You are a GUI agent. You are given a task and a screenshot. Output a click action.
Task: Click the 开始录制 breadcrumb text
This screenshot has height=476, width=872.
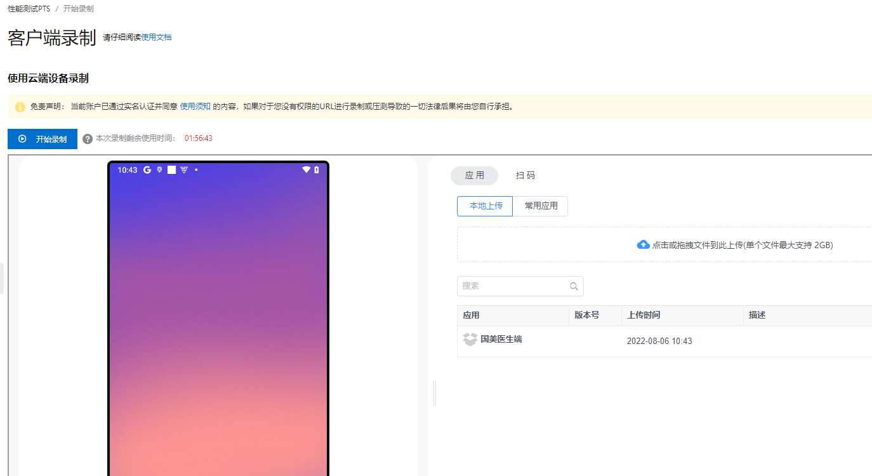79,9
